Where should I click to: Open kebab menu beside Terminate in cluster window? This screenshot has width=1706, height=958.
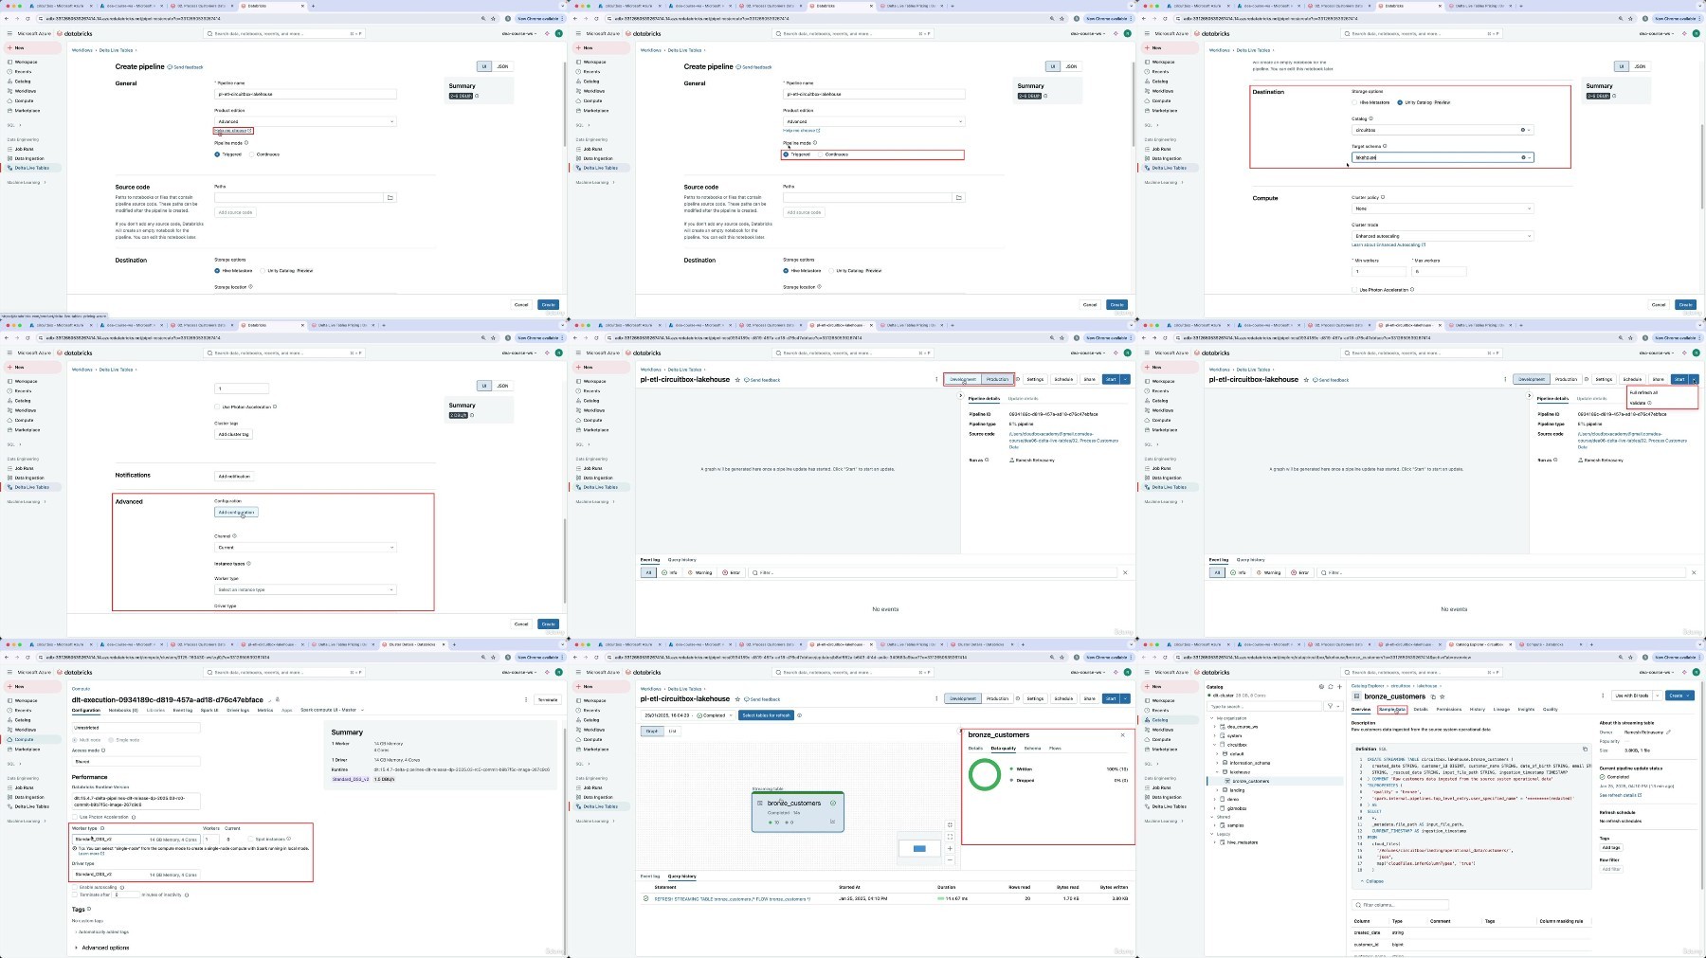526,699
